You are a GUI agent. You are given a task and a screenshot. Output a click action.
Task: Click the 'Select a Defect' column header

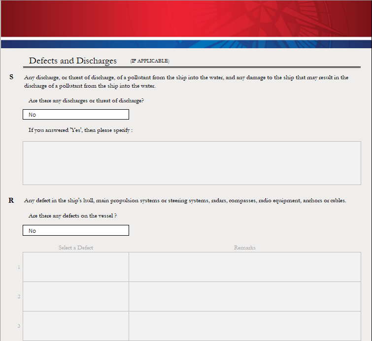click(76, 248)
